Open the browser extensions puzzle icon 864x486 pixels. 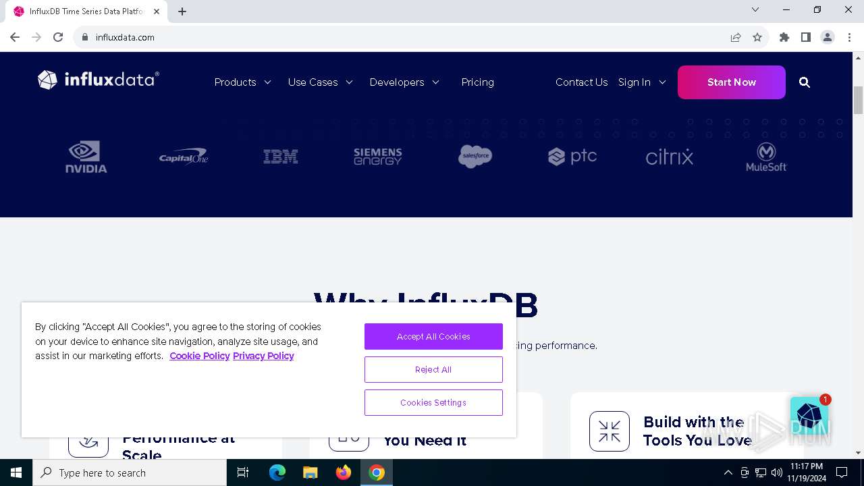pyautogui.click(x=784, y=37)
